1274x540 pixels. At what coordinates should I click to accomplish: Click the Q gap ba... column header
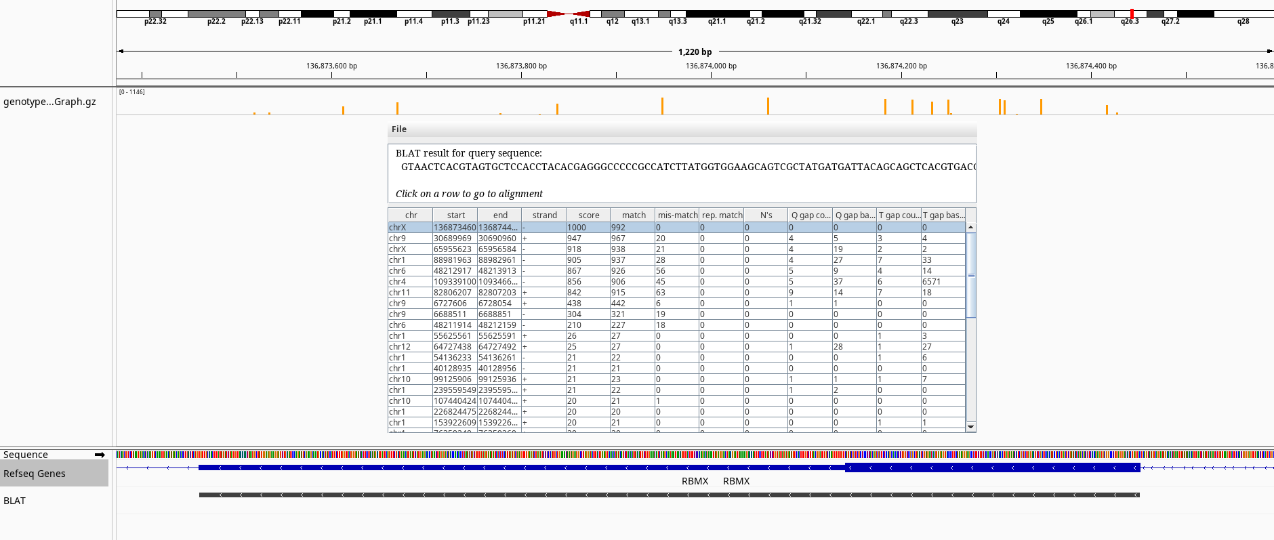tap(855, 215)
